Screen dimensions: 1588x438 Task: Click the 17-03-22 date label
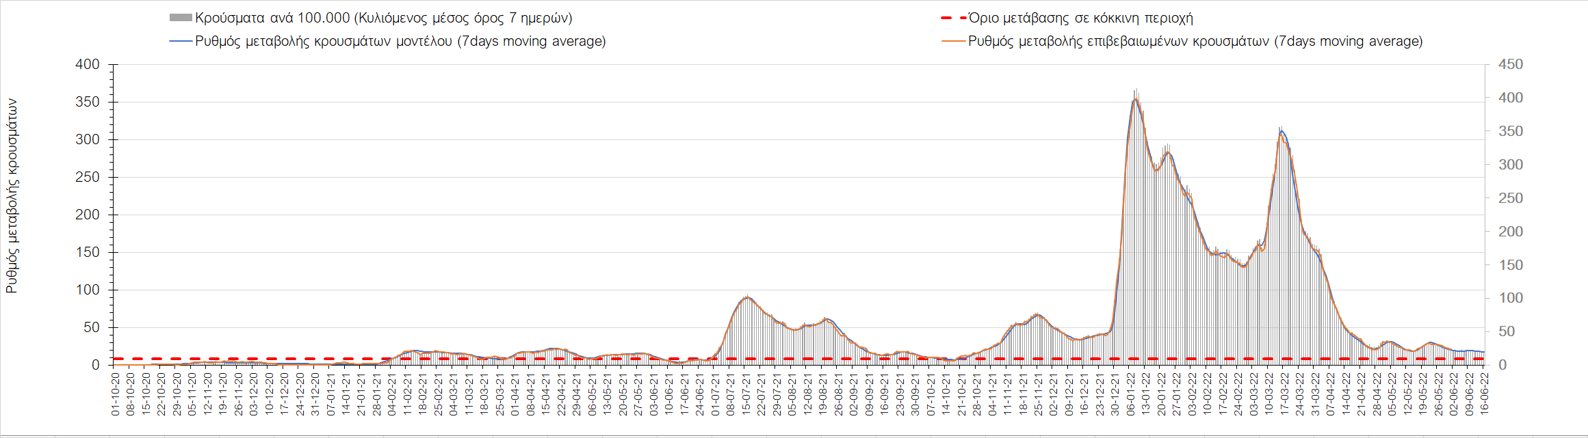[1284, 394]
